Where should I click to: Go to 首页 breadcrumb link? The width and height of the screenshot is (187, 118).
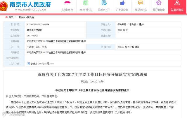click(11, 17)
